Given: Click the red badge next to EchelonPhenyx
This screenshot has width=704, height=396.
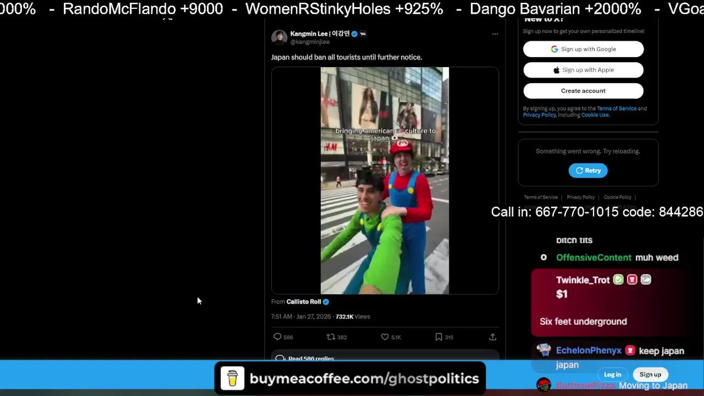Looking at the screenshot, I should (x=630, y=350).
